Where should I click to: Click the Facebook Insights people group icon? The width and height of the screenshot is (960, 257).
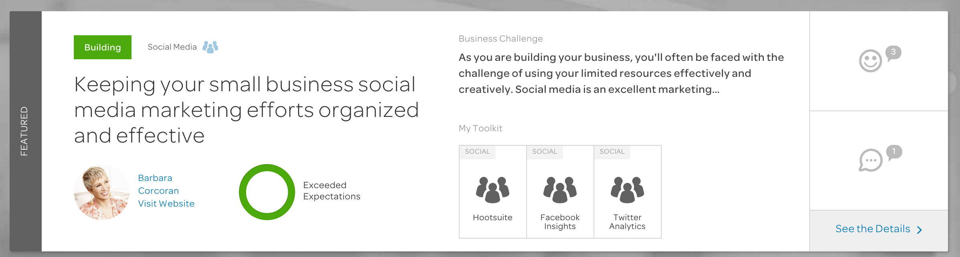[560, 189]
